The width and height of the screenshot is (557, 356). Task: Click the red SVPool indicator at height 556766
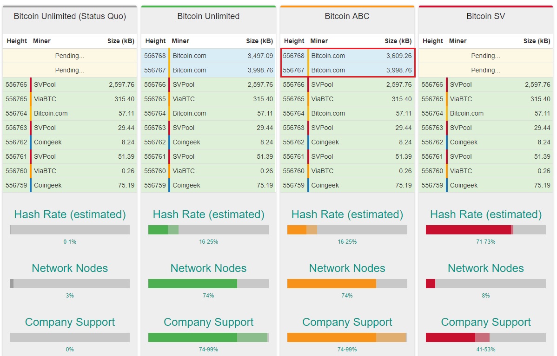coord(31,84)
